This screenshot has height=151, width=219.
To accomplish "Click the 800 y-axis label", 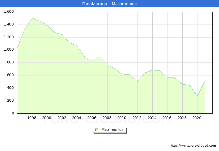I will (10, 62).
